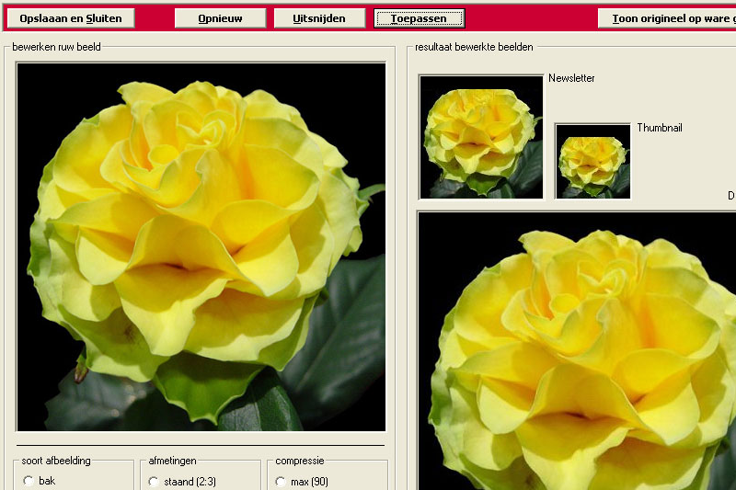Select max (90) compression radio button
This screenshot has height=490, width=736.
click(281, 481)
